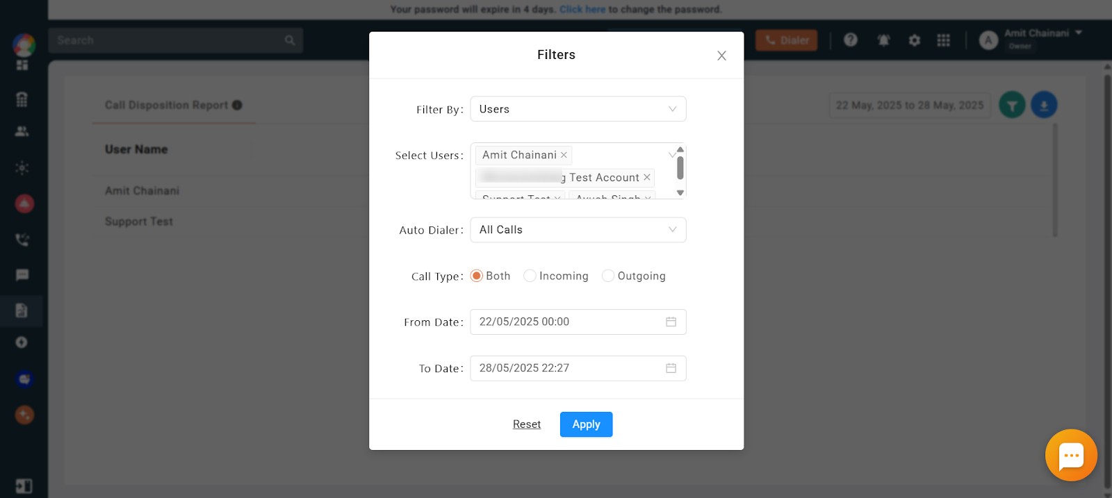This screenshot has width=1112, height=498.
Task: Open the red triangle sidebar icon
Action: point(24,204)
